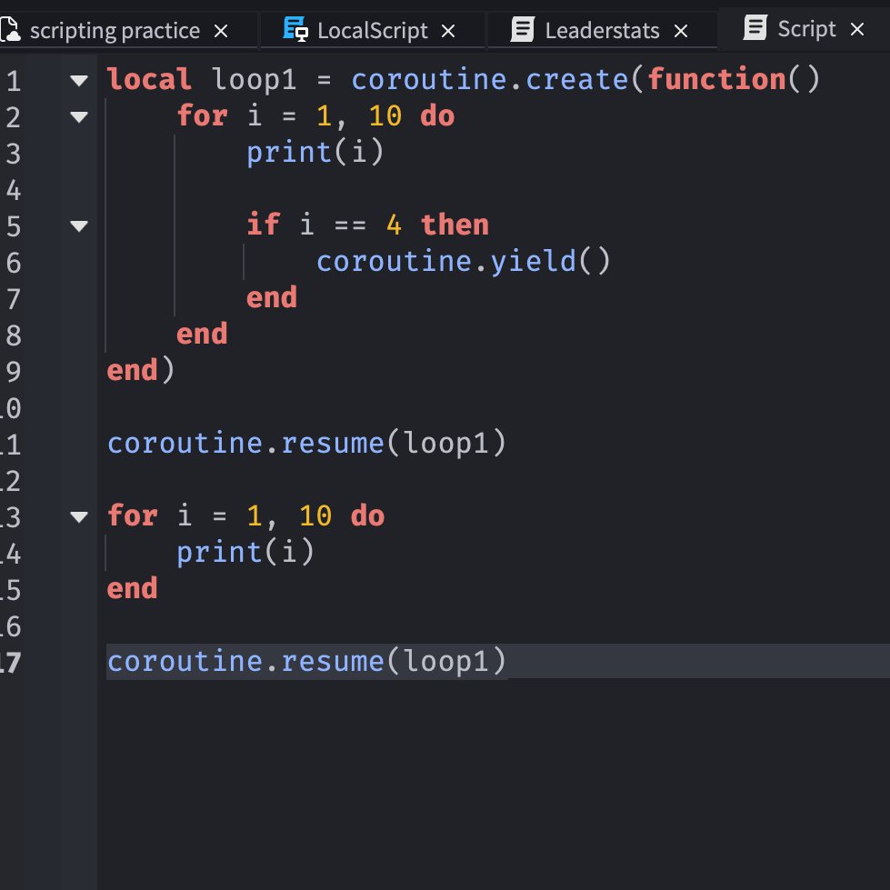Viewport: 890px width, 890px height.
Task: Click 'end' on line 7
Action: coord(272,298)
